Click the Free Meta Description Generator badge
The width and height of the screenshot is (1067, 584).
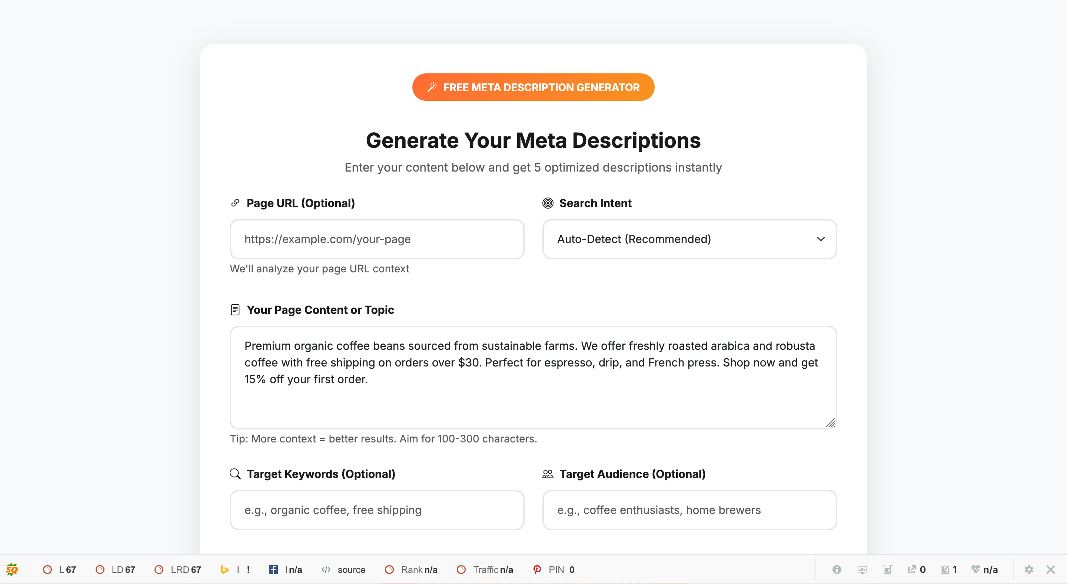pos(533,87)
